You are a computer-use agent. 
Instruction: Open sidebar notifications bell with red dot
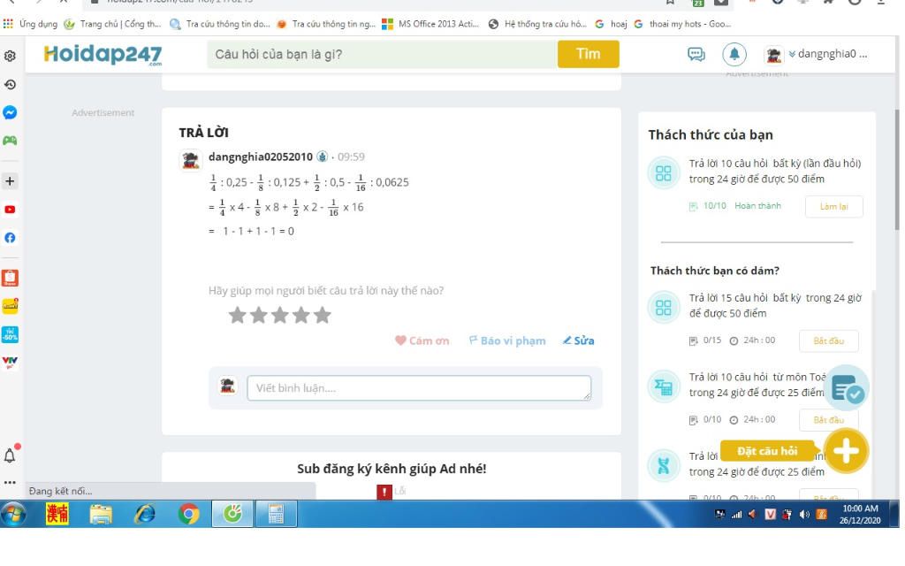click(x=11, y=455)
